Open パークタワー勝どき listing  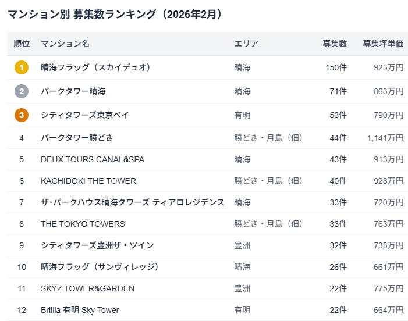pos(77,138)
